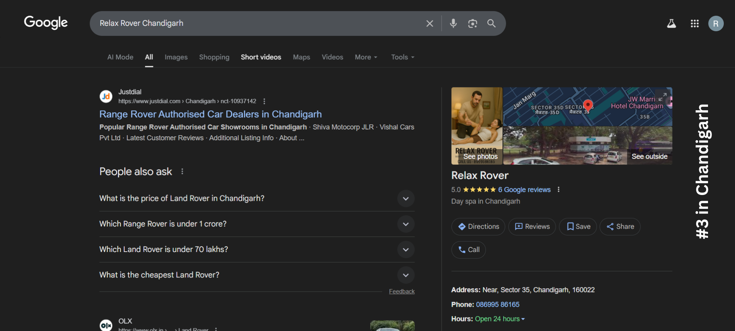This screenshot has height=331, width=735.
Task: Expand "What is the price of Land Rover" question
Action: [406, 198]
